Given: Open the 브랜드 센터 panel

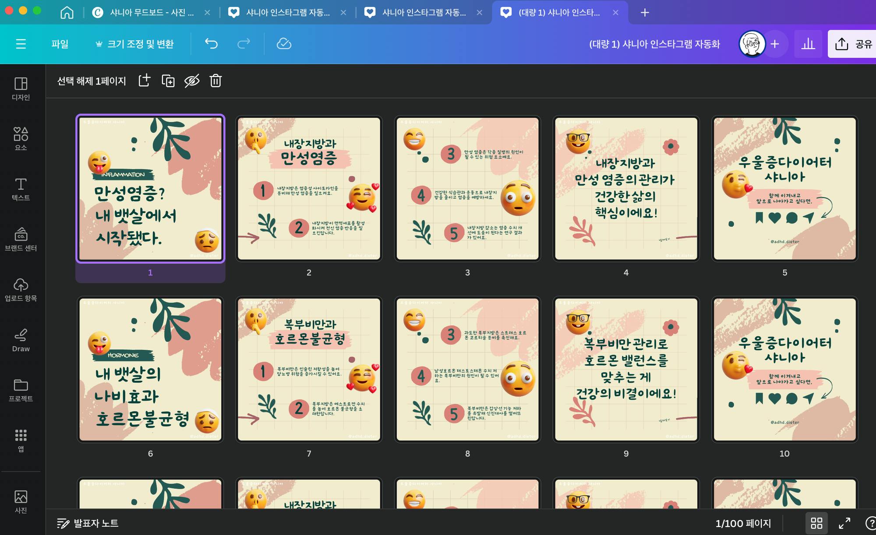Looking at the screenshot, I should pos(21,239).
